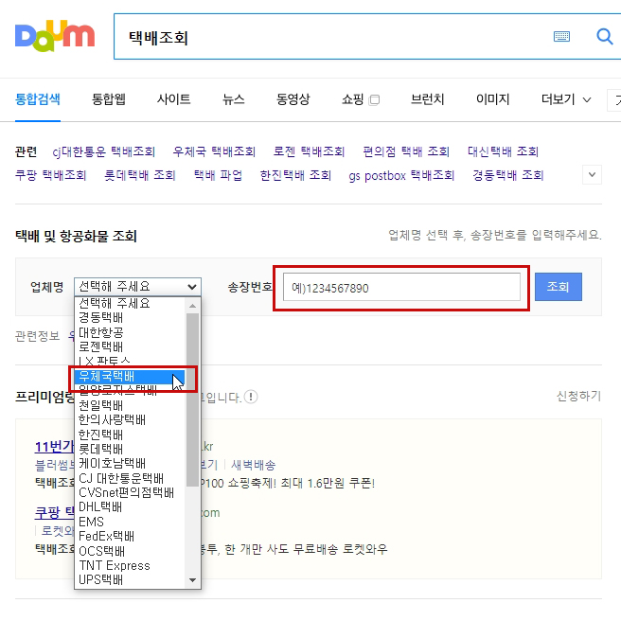Click the magnifier search icon

coord(604,36)
